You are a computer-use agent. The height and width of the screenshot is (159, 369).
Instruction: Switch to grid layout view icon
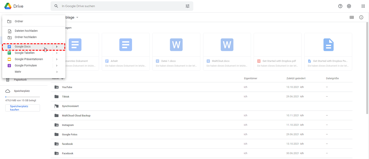(x=352, y=17)
